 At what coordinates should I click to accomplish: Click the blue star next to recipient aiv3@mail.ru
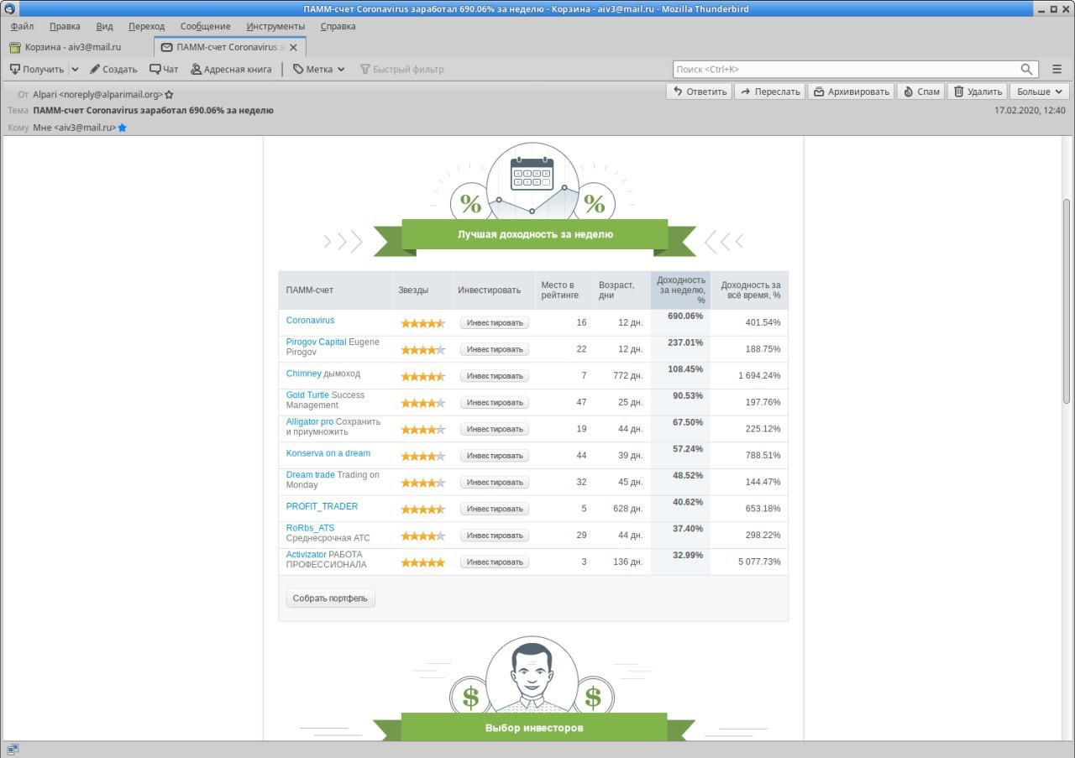click(122, 128)
